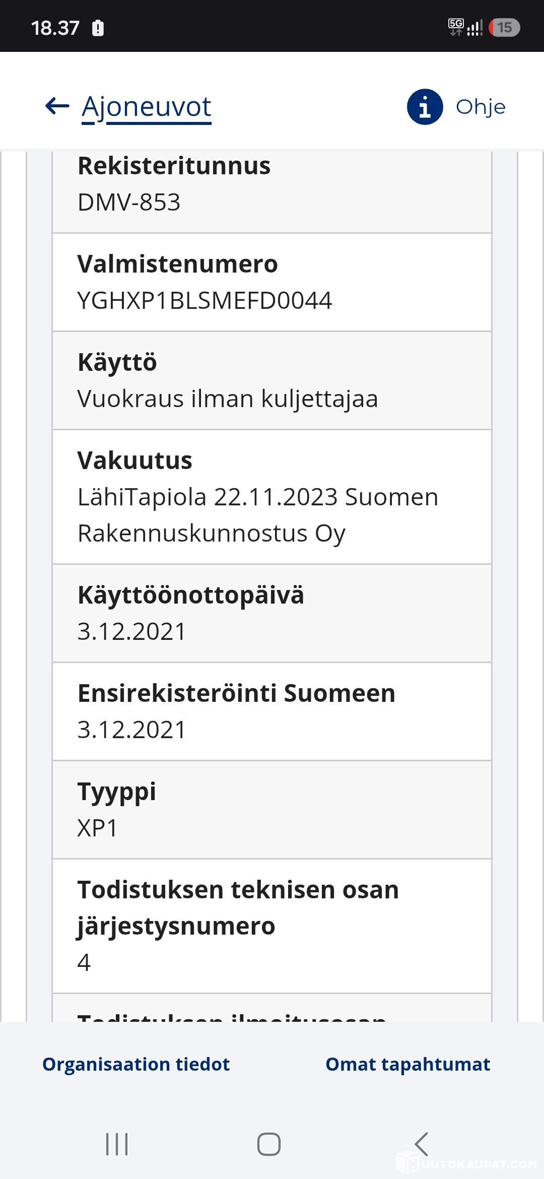The image size is (544, 1179).
Task: Tap the battery alert icon beside the clock
Action: click(x=98, y=28)
